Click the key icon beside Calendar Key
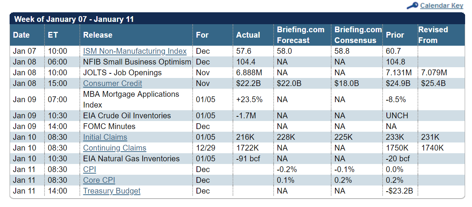 413,5
